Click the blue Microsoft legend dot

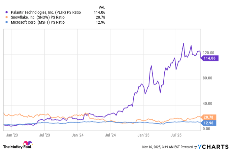[x=7, y=22]
